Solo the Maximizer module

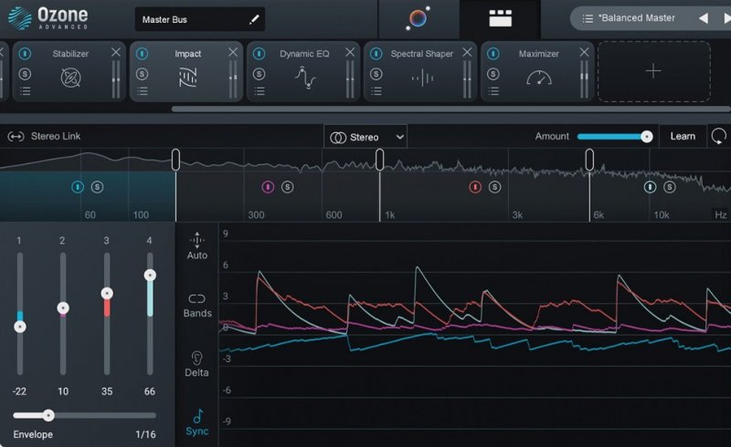click(x=493, y=74)
